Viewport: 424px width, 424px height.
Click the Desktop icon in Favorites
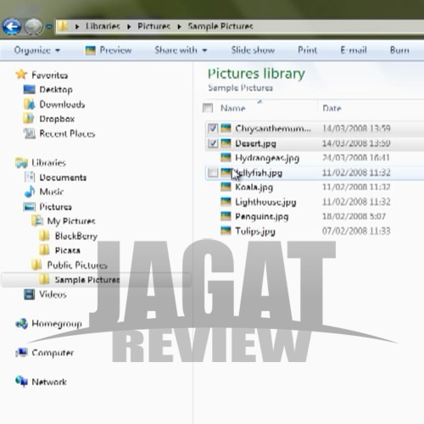tap(29, 90)
